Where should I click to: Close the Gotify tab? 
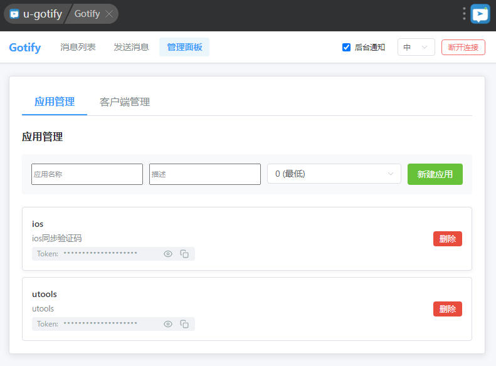[x=109, y=14]
